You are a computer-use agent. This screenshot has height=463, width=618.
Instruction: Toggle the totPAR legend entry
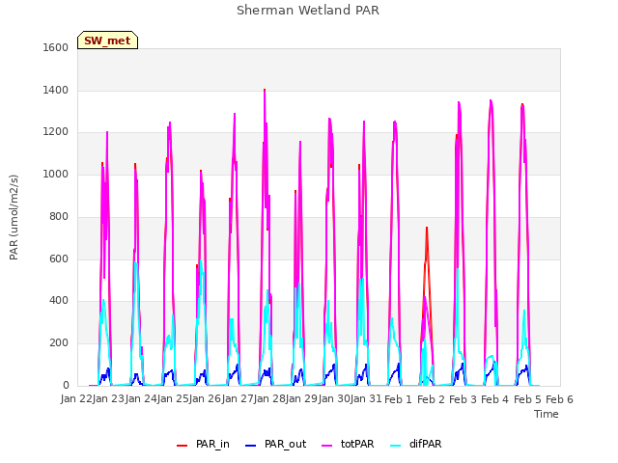348,444
